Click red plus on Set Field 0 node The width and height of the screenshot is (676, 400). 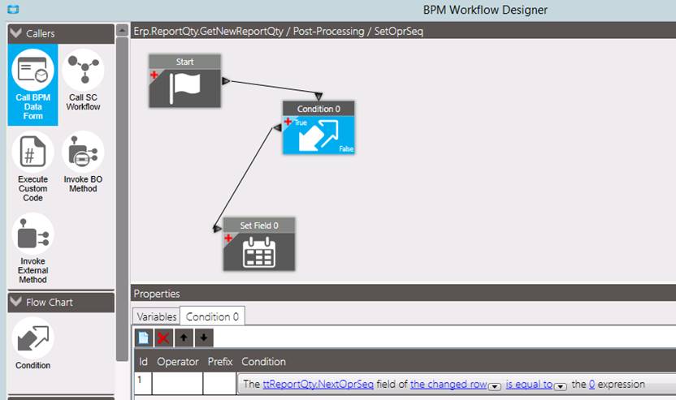click(x=228, y=238)
